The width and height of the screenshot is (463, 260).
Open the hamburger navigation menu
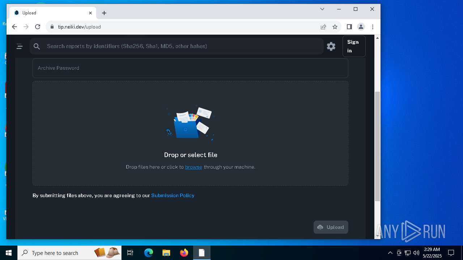[x=20, y=46]
